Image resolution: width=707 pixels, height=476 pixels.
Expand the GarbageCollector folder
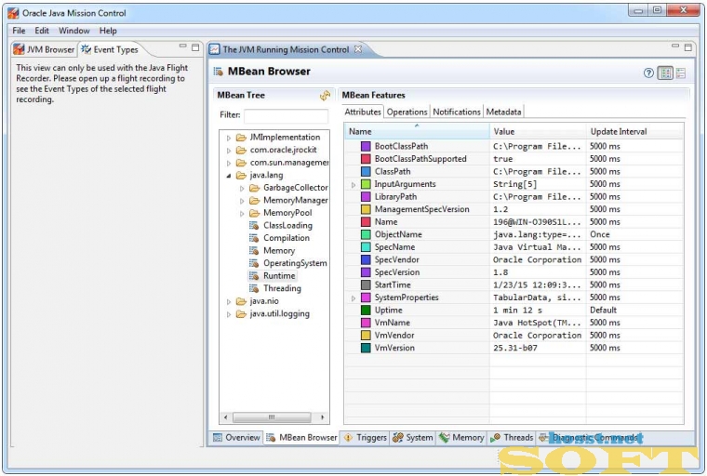[x=242, y=189]
